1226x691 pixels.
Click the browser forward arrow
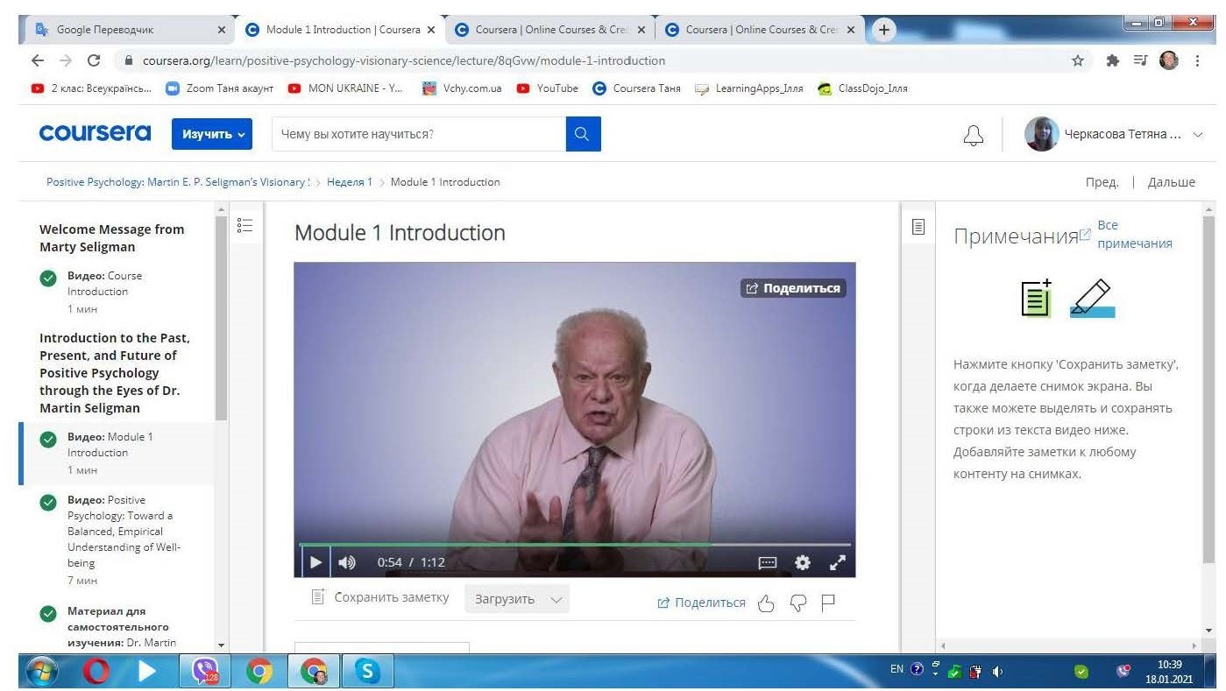[65, 60]
